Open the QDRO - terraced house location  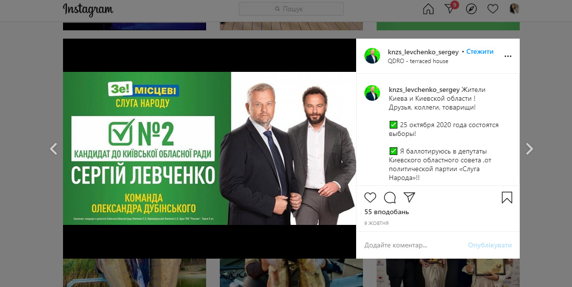418,61
